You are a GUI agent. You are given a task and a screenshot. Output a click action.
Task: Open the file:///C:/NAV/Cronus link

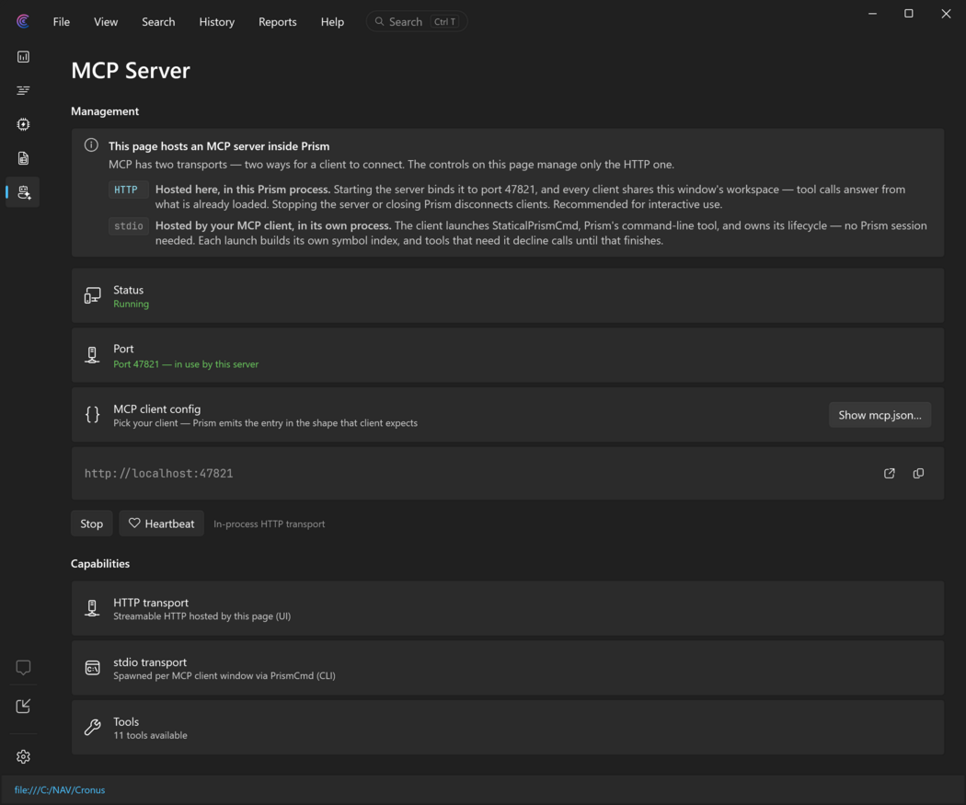pos(60,789)
